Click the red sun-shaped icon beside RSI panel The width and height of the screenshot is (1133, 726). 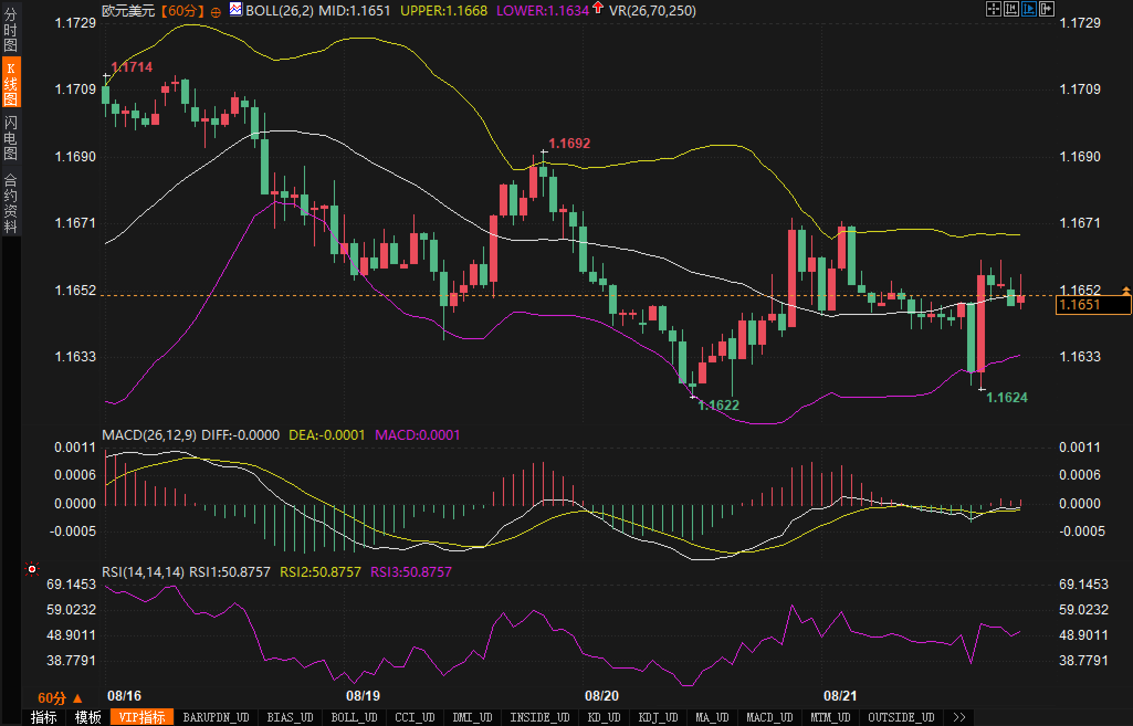(x=32, y=569)
